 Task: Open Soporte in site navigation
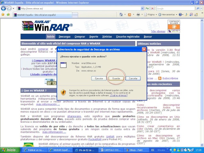pos(94,37)
